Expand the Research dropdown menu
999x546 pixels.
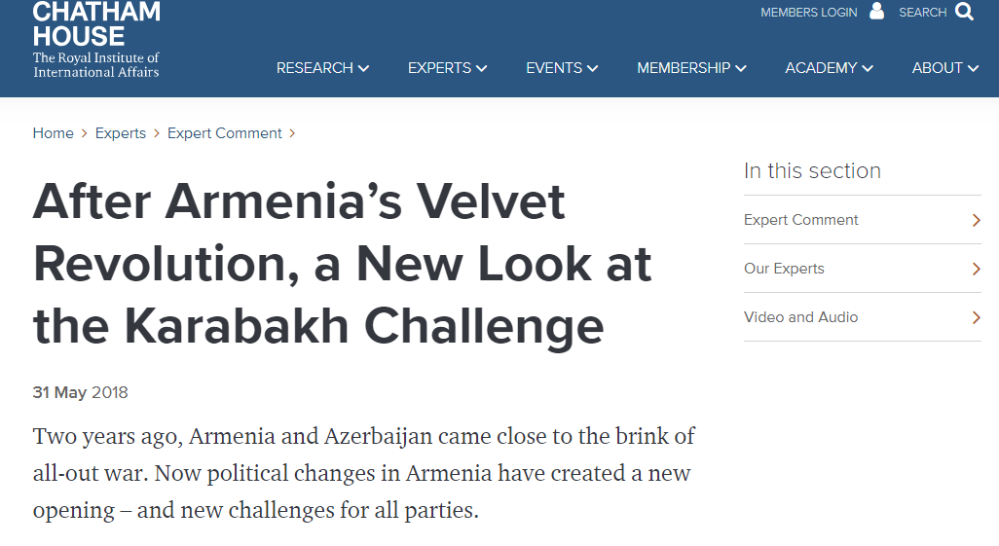click(x=322, y=68)
